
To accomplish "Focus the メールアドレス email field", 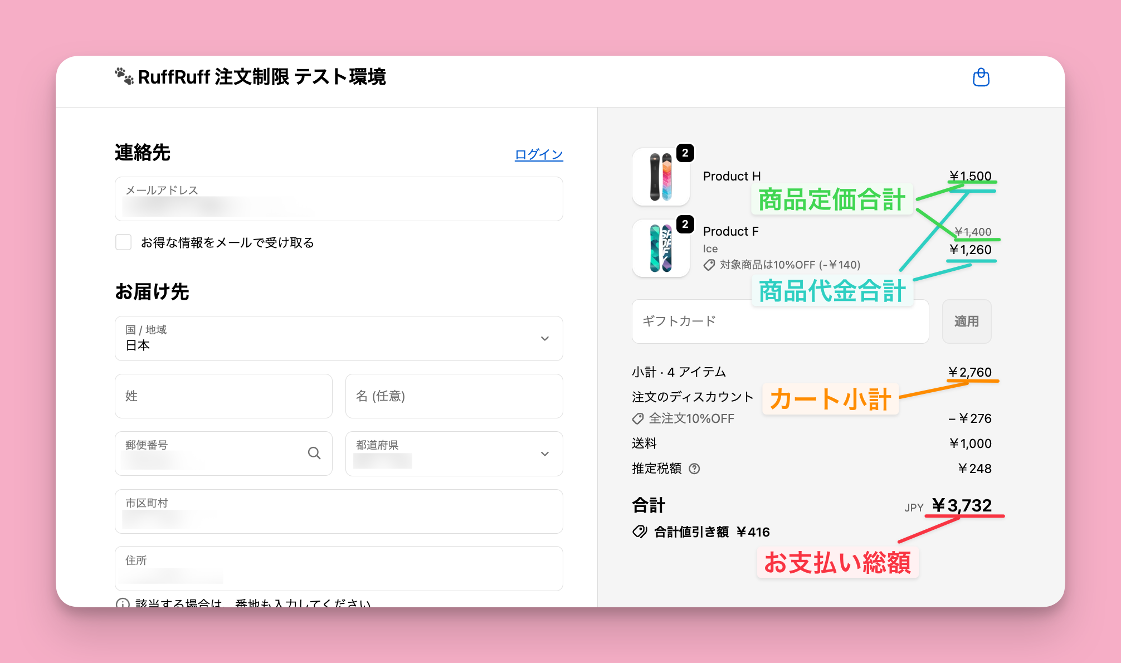I will [x=339, y=199].
